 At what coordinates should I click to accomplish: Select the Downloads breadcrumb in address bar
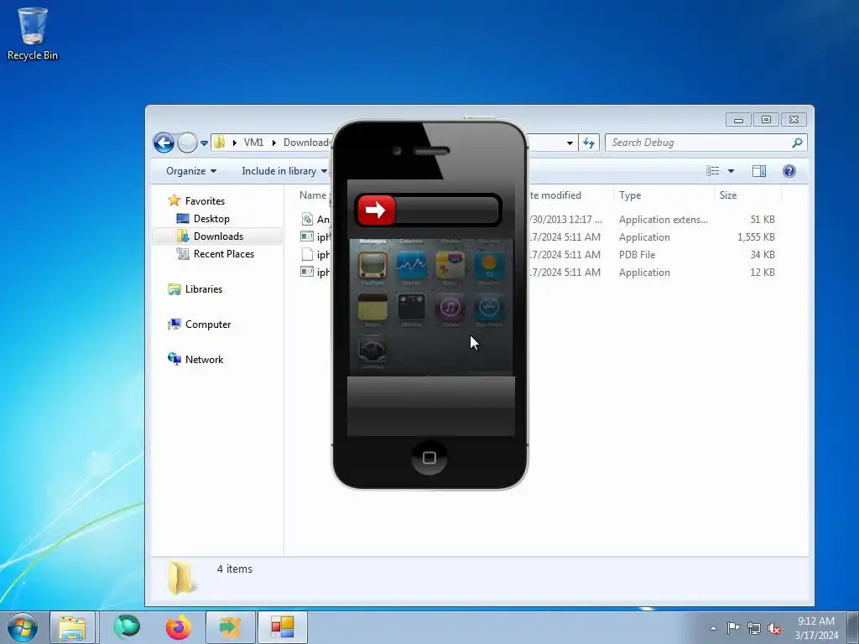(307, 143)
